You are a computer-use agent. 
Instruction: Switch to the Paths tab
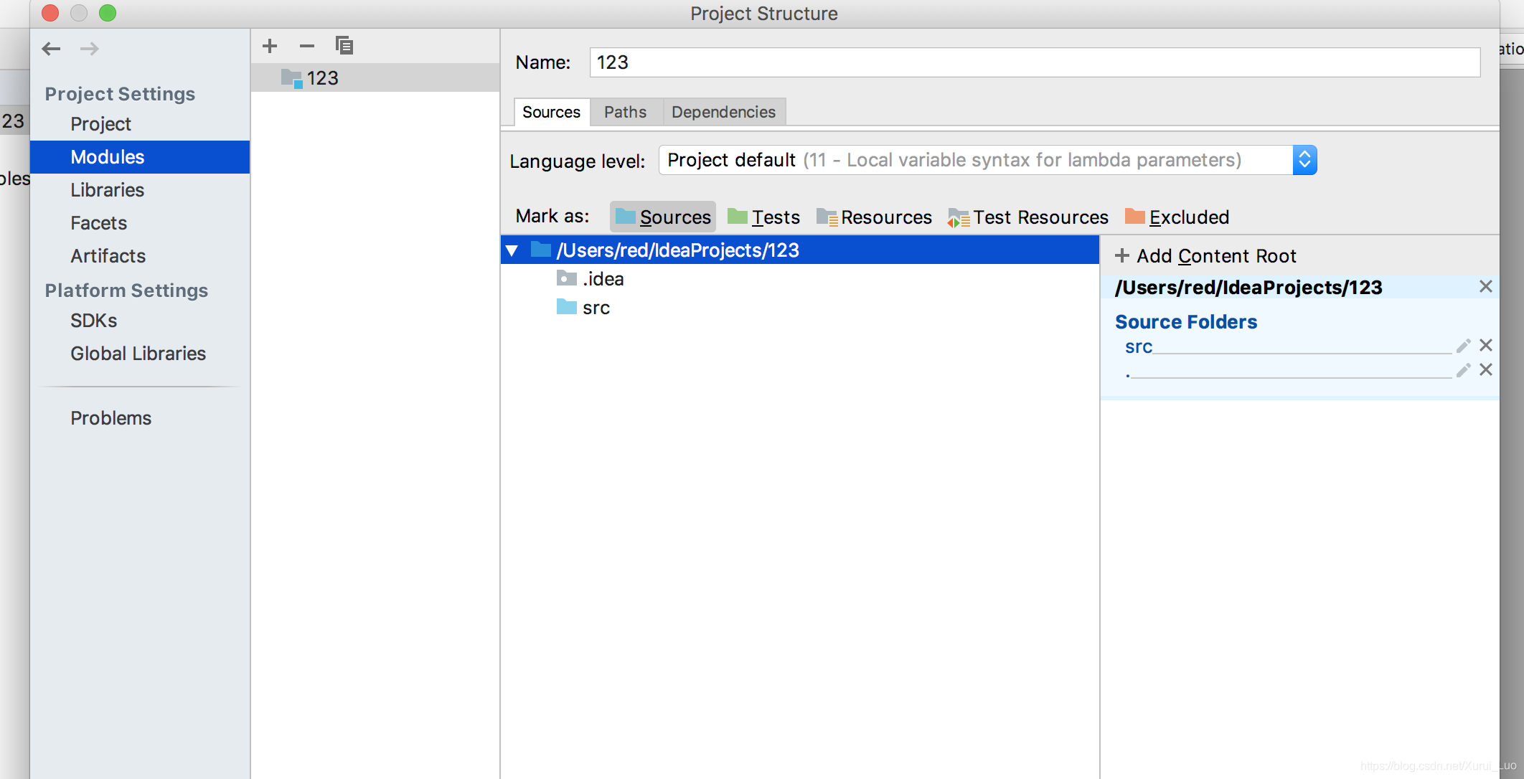coord(625,112)
